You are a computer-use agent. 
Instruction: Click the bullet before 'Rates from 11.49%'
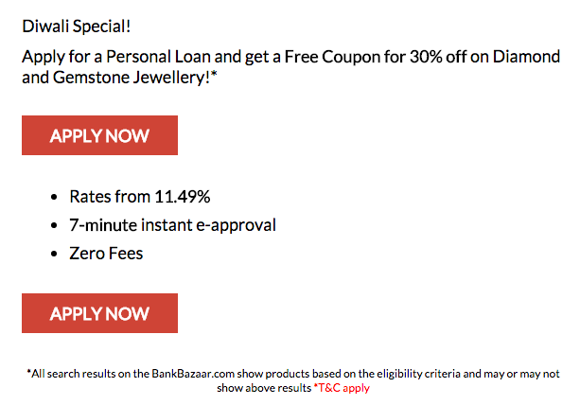pyautogui.click(x=54, y=198)
